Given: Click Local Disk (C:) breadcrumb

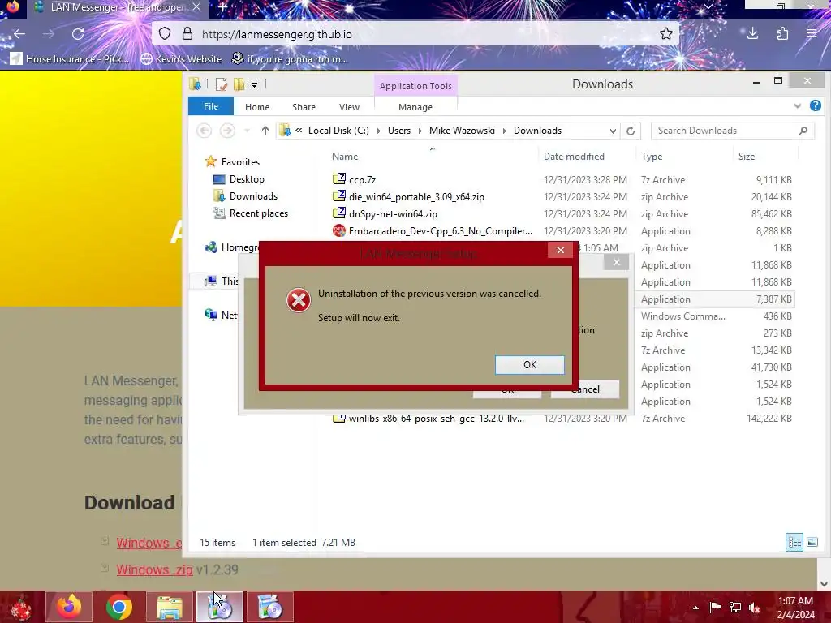Looking at the screenshot, I should (x=338, y=131).
